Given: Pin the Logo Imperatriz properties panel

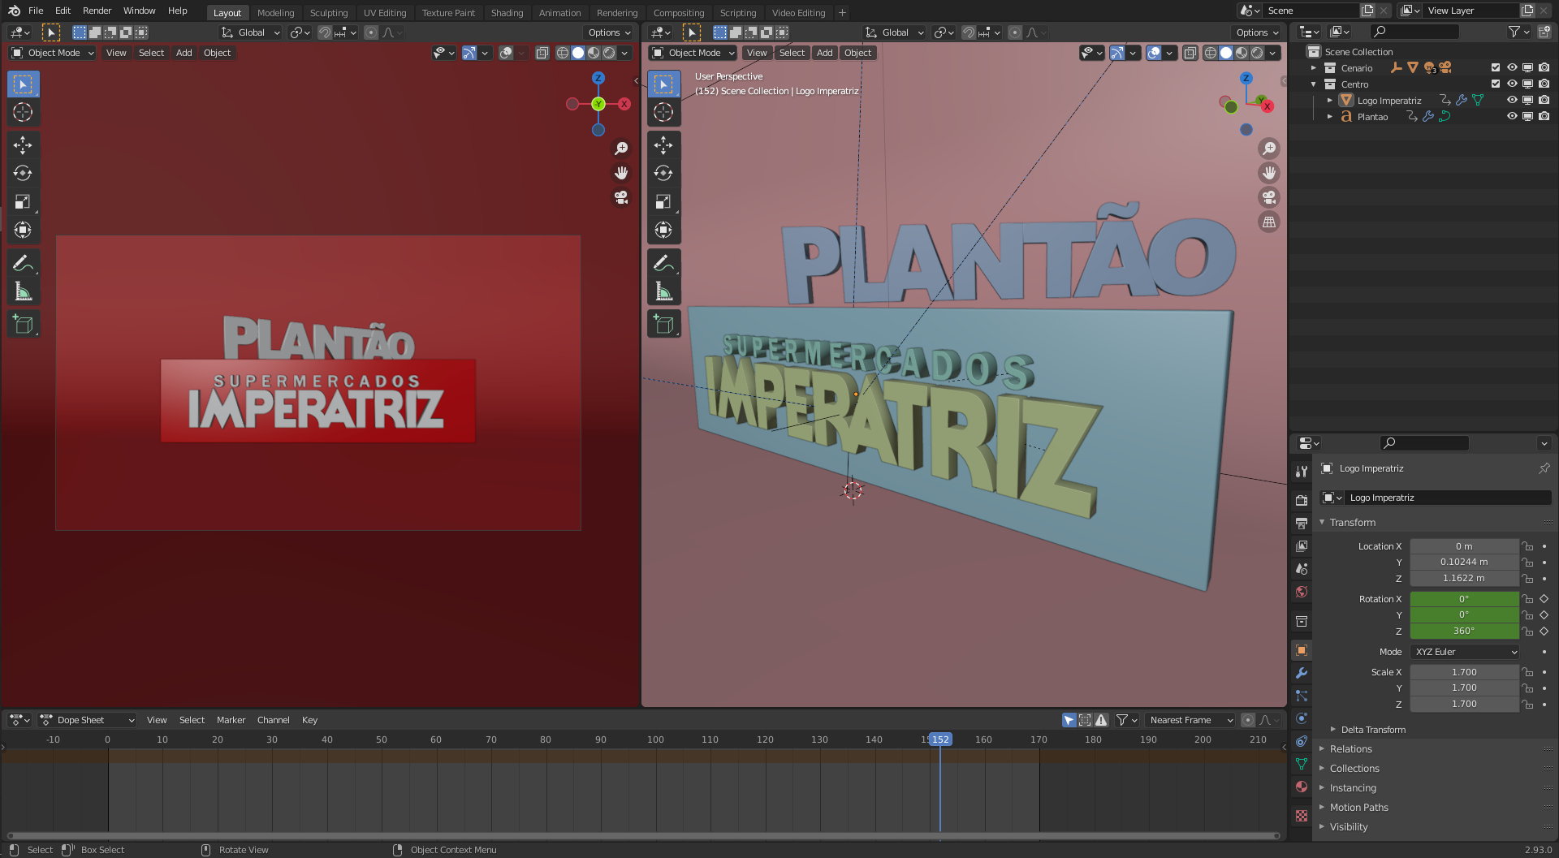Looking at the screenshot, I should 1544,468.
